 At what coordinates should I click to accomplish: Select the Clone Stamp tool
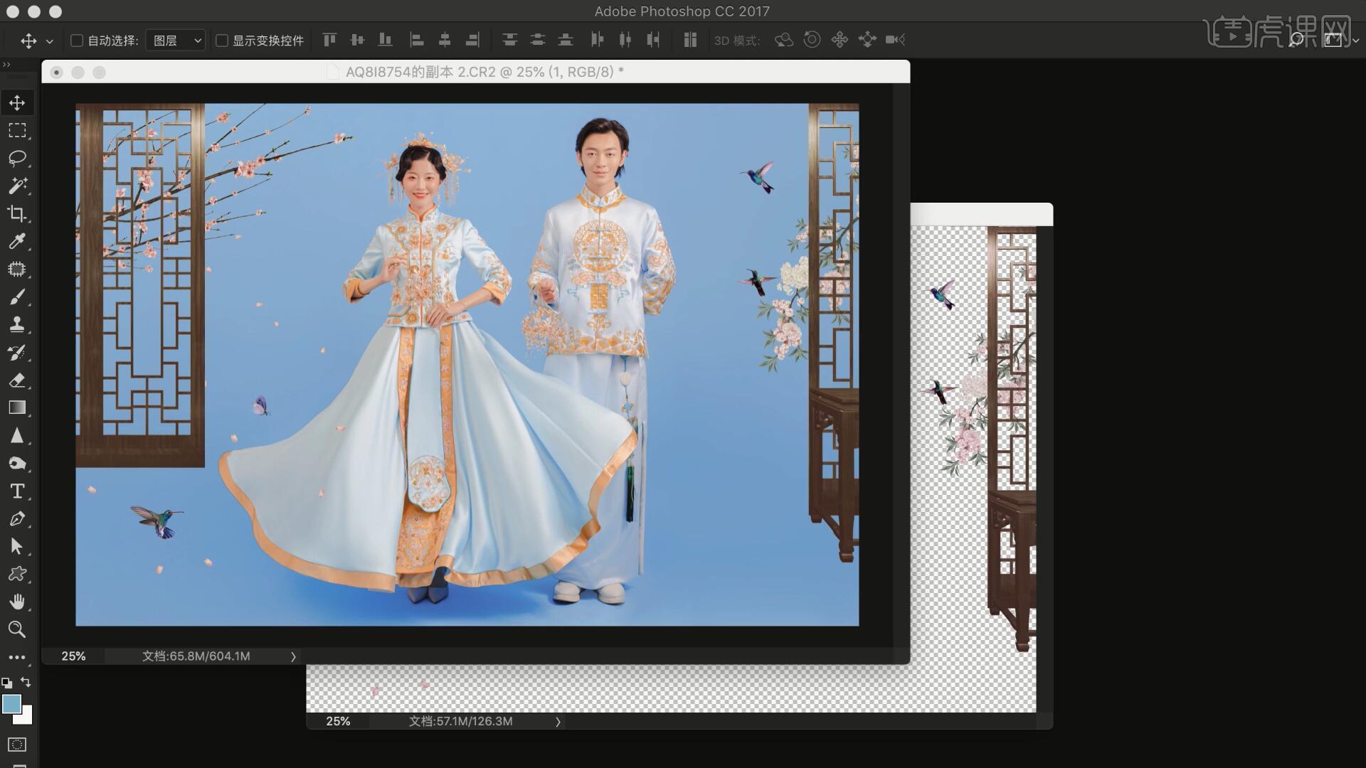point(17,324)
